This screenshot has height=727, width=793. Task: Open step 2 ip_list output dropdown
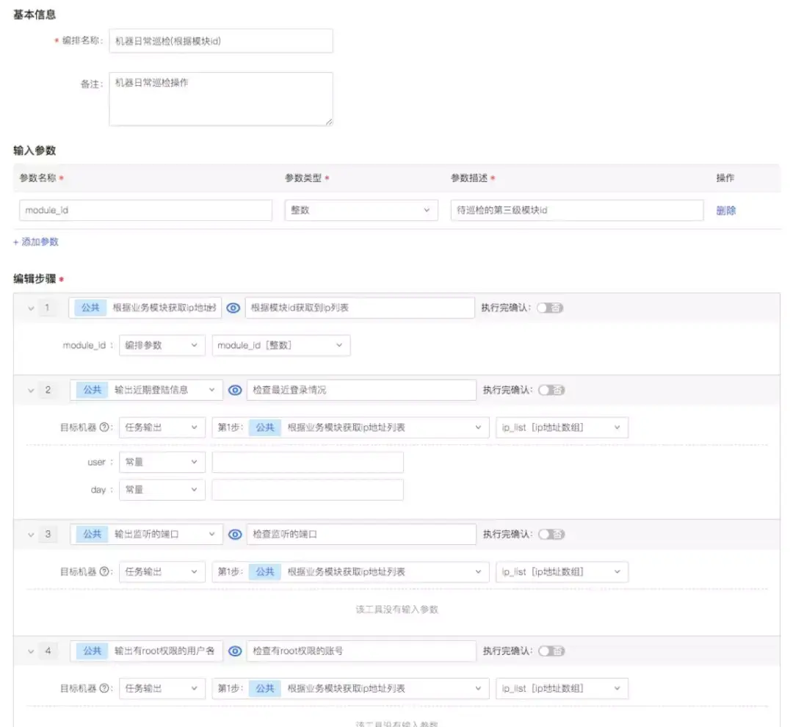tap(562, 427)
